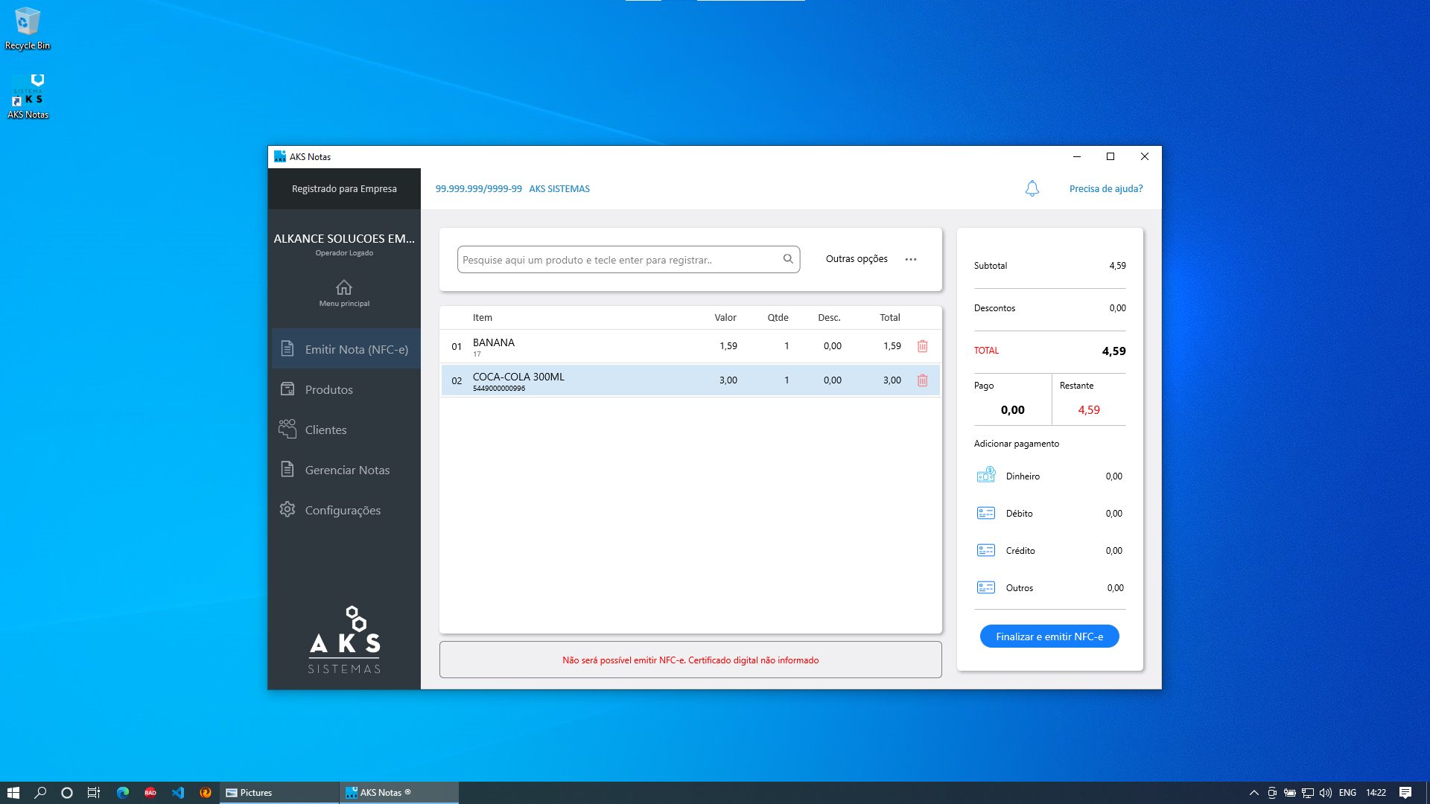1430x804 pixels.
Task: Click the ENG language indicator
Action: (1347, 793)
